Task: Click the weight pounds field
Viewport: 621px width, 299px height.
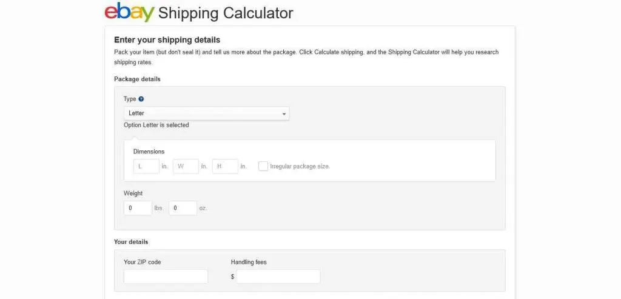Action: [138, 208]
